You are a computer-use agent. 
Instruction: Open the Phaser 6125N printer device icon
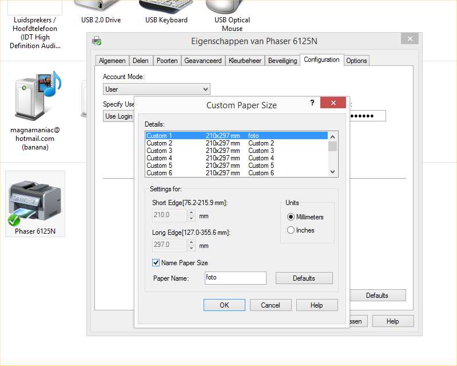(35, 204)
